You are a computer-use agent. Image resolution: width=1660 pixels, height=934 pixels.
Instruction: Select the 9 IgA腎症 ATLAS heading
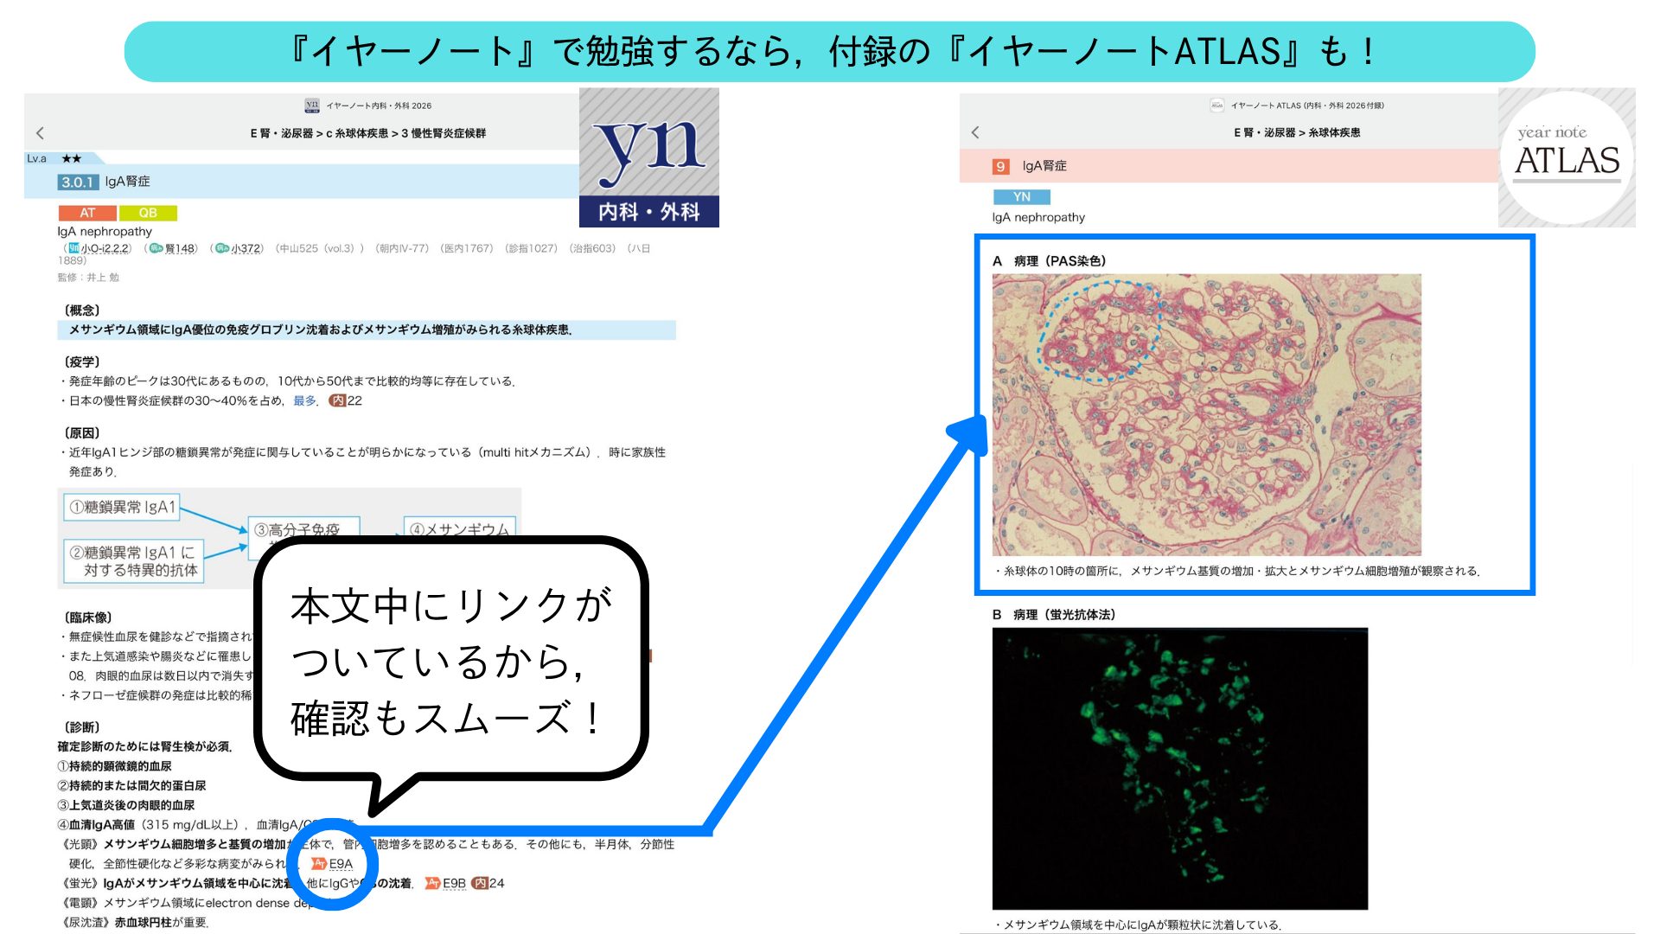coord(1229,166)
